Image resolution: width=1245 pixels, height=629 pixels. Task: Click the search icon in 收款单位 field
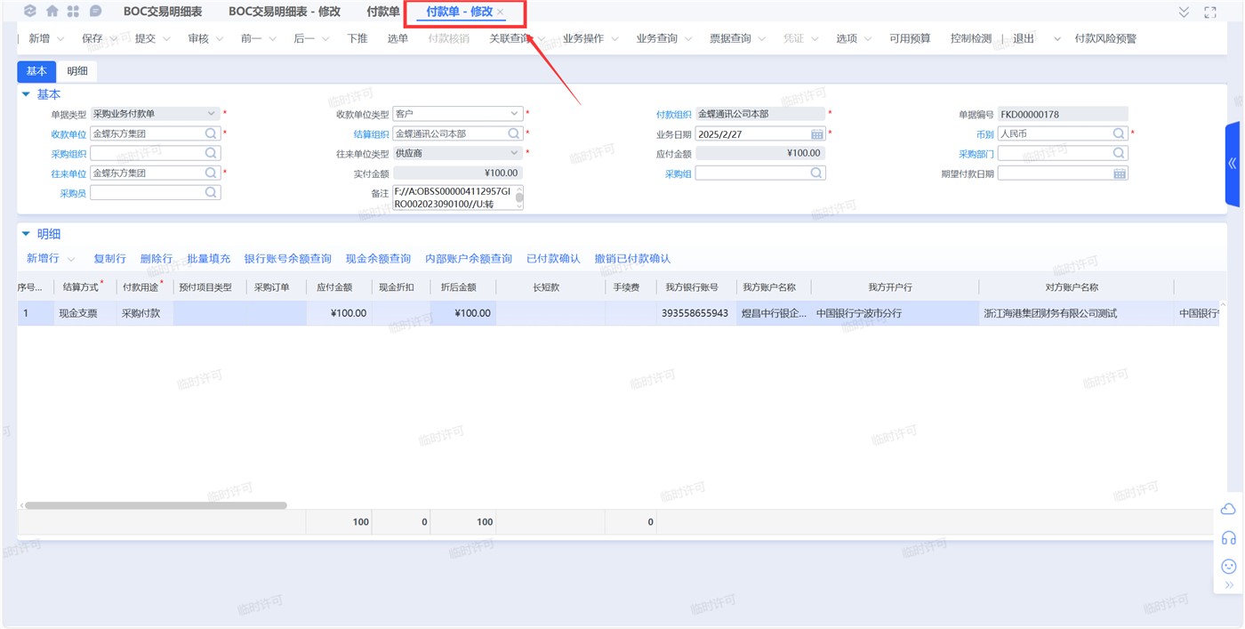click(211, 133)
